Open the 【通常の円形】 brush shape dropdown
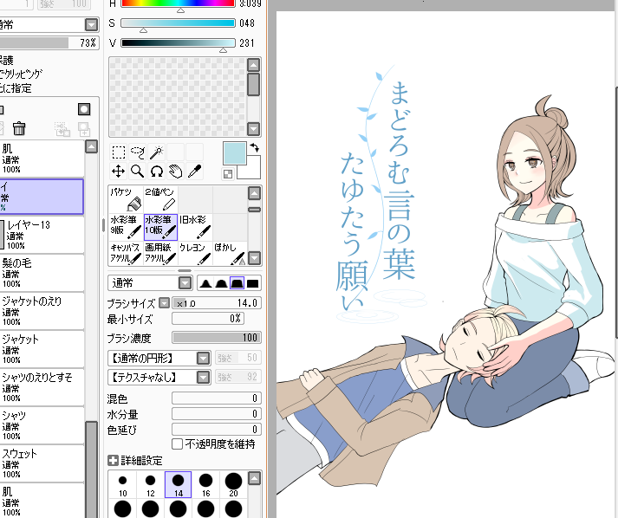This screenshot has height=518, width=618. tap(203, 358)
